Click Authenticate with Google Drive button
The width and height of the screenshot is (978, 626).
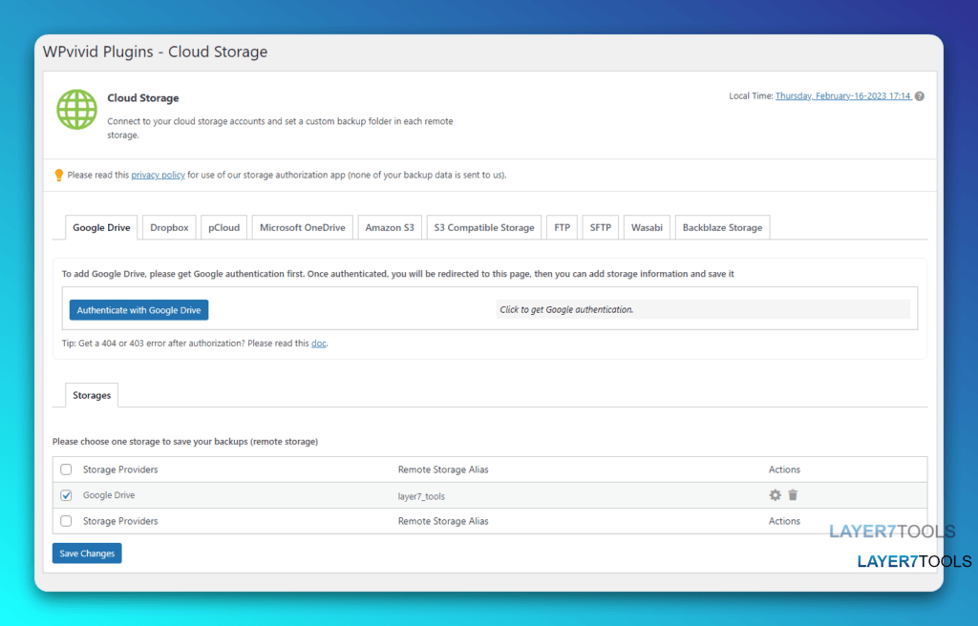point(139,310)
